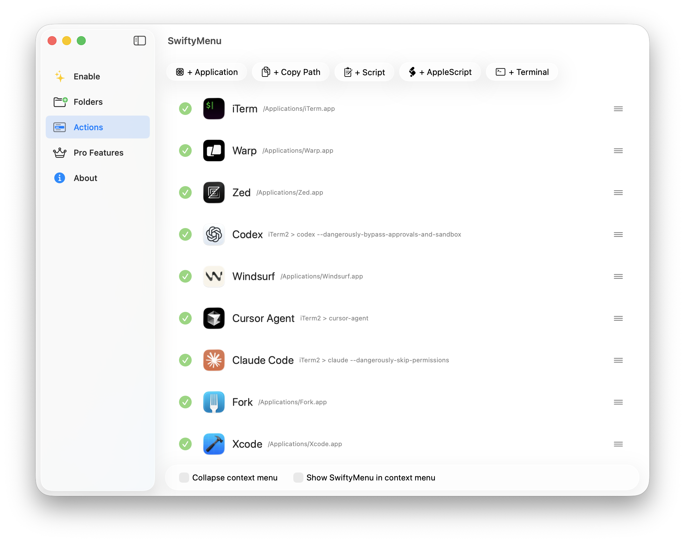Click the Zed app icon
The height and width of the screenshot is (543, 685).
(214, 193)
